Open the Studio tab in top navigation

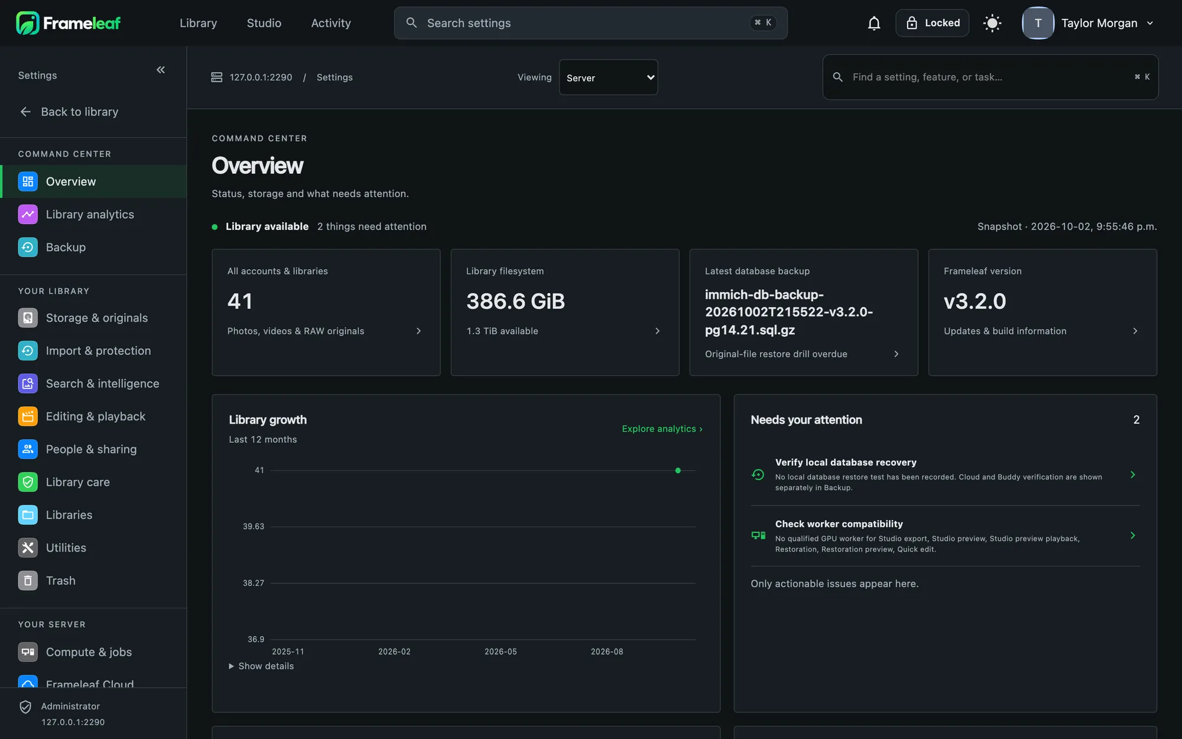264,23
